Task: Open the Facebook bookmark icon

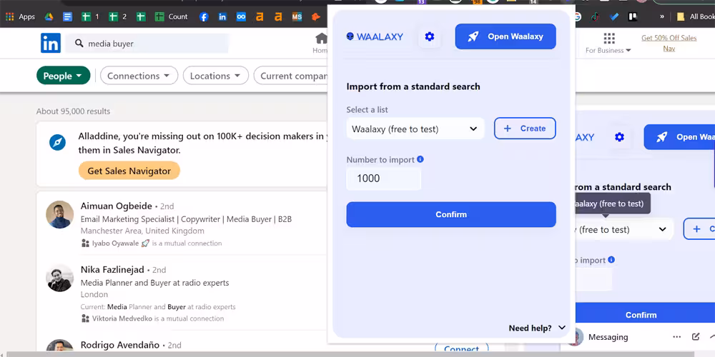Action: pos(204,16)
